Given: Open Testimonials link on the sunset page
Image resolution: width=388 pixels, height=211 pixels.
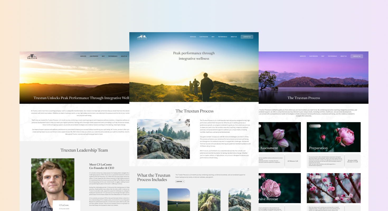Looking at the screenshot, I should [x=113, y=56].
